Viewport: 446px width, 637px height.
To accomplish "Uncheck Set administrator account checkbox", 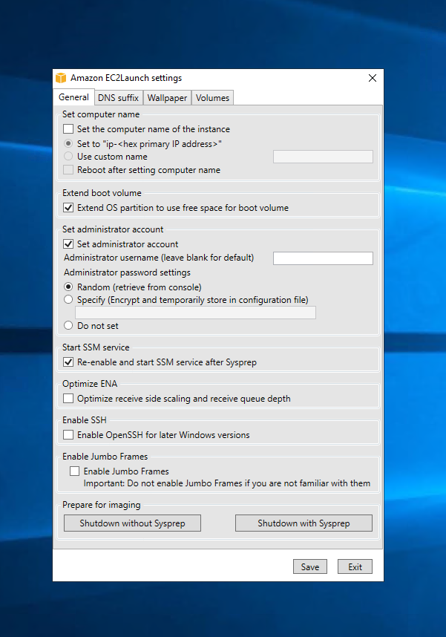I will pos(68,244).
